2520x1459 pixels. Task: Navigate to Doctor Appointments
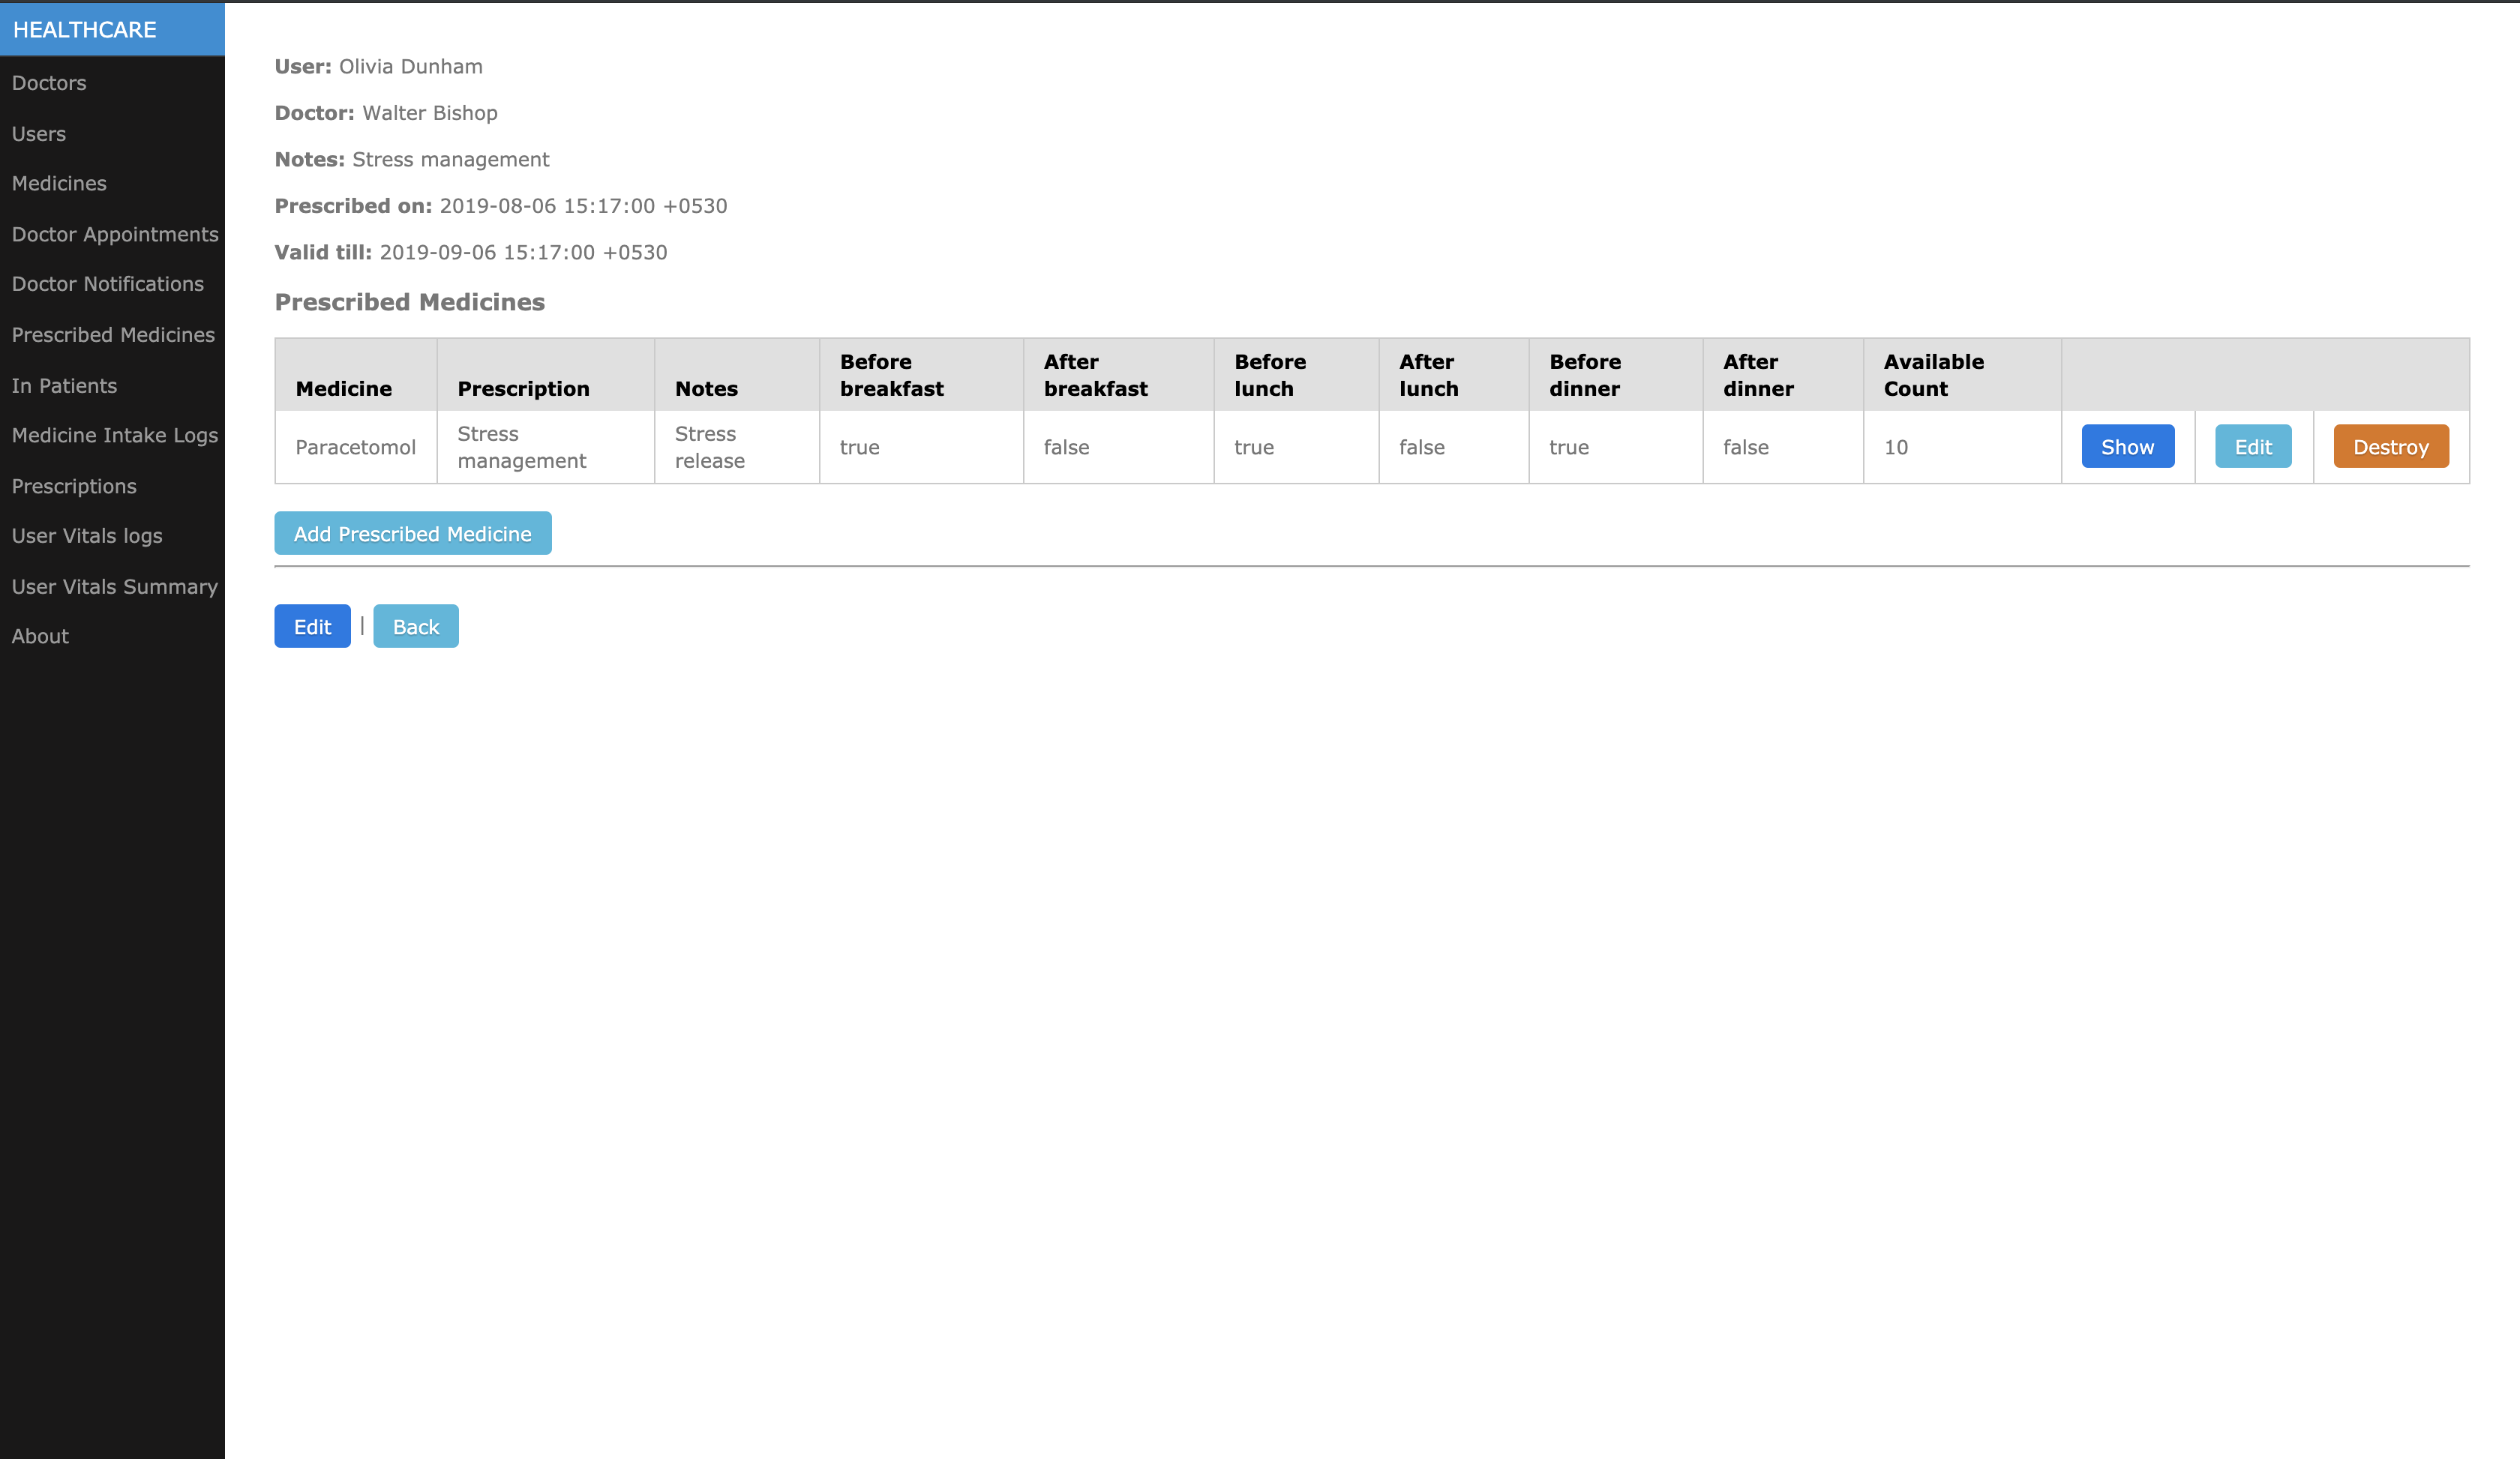115,234
